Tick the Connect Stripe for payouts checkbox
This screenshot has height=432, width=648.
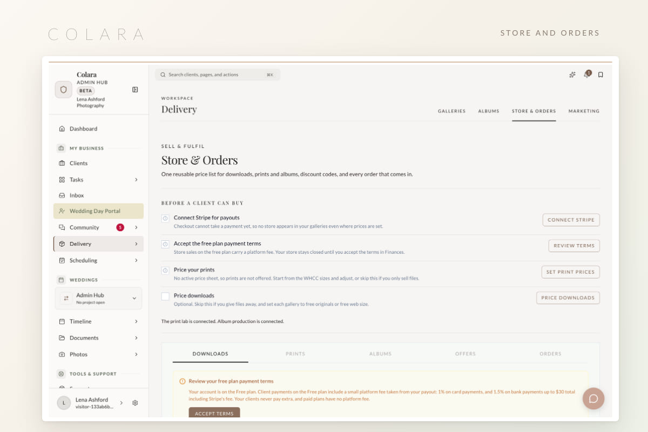165,218
